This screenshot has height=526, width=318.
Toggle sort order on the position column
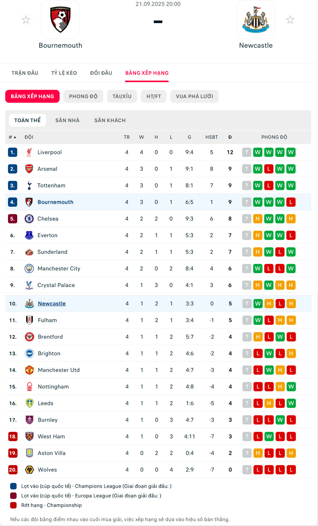point(11,137)
